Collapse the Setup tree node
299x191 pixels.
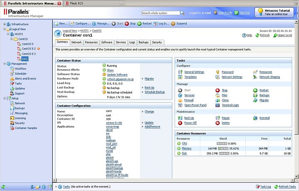tap(5, 98)
